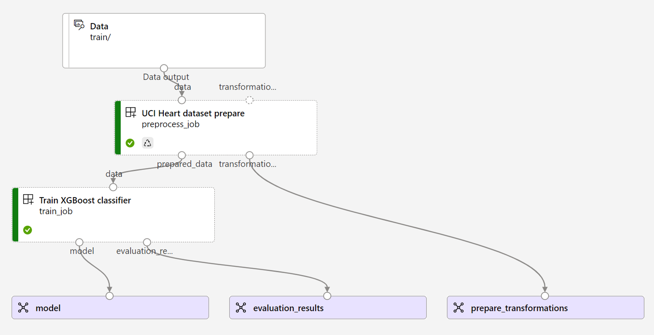Click the evaluation_results output port on train_job
Screen dimensions: 654x335
pyautogui.click(x=147, y=242)
